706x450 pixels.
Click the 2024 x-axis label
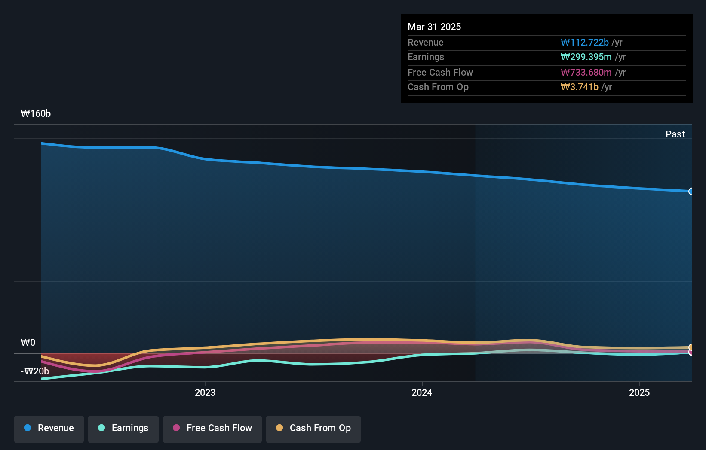[x=422, y=392]
